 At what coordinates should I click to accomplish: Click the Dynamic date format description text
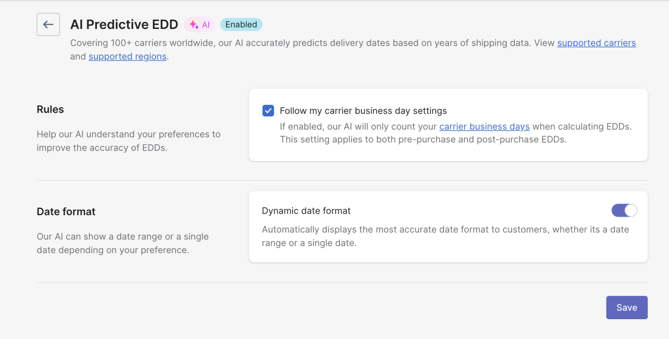click(x=445, y=236)
